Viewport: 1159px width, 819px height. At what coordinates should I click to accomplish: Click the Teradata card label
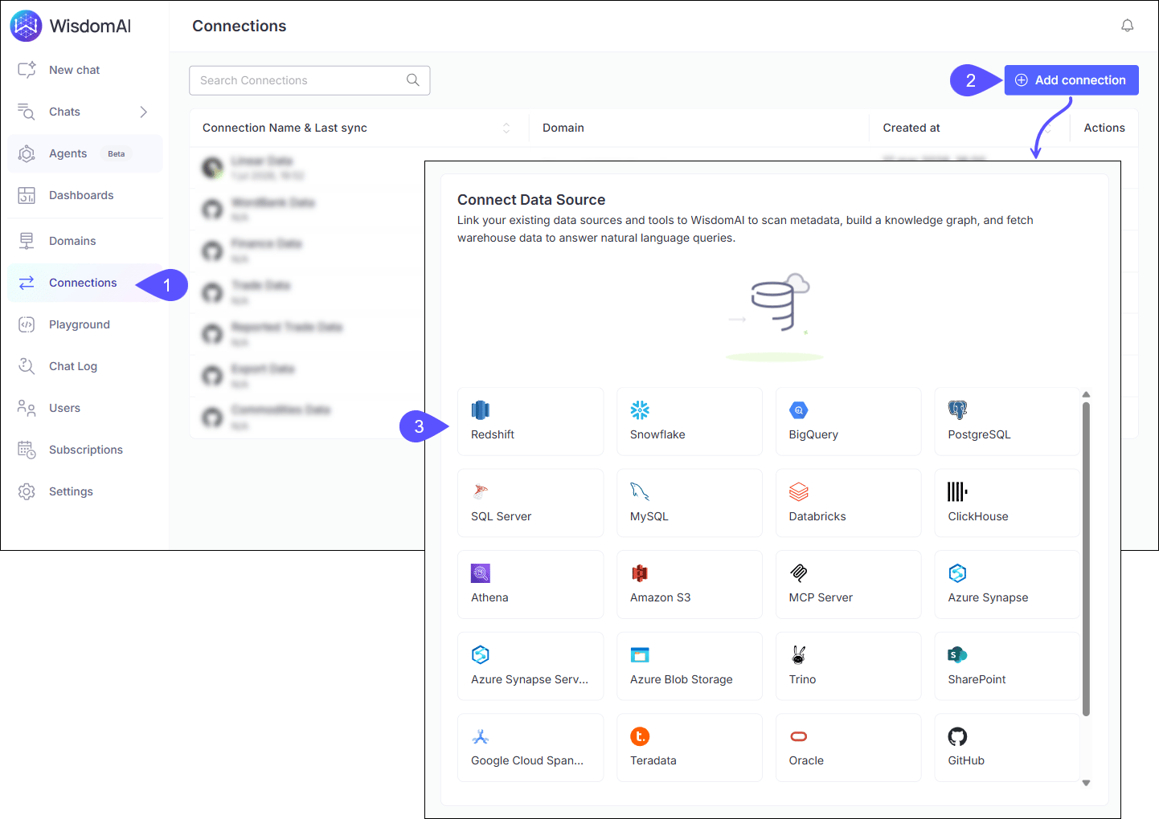(x=653, y=760)
